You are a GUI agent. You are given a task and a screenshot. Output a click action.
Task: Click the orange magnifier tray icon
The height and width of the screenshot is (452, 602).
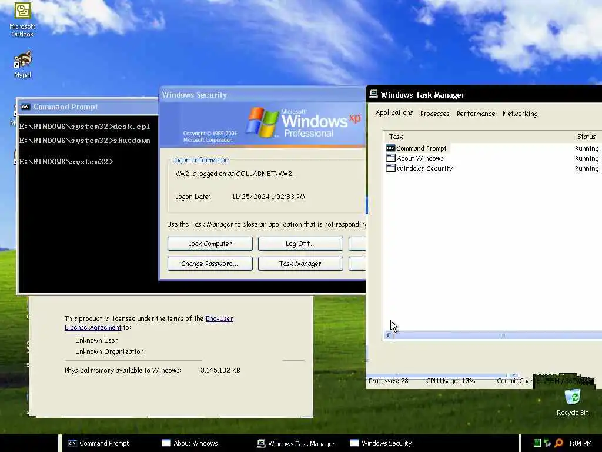click(x=558, y=443)
